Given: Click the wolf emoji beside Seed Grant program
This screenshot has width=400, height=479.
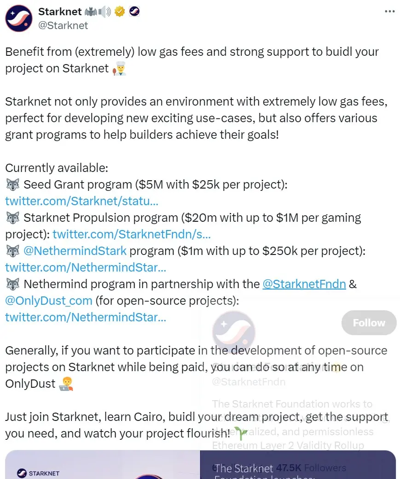Looking at the screenshot, I should (x=13, y=184).
